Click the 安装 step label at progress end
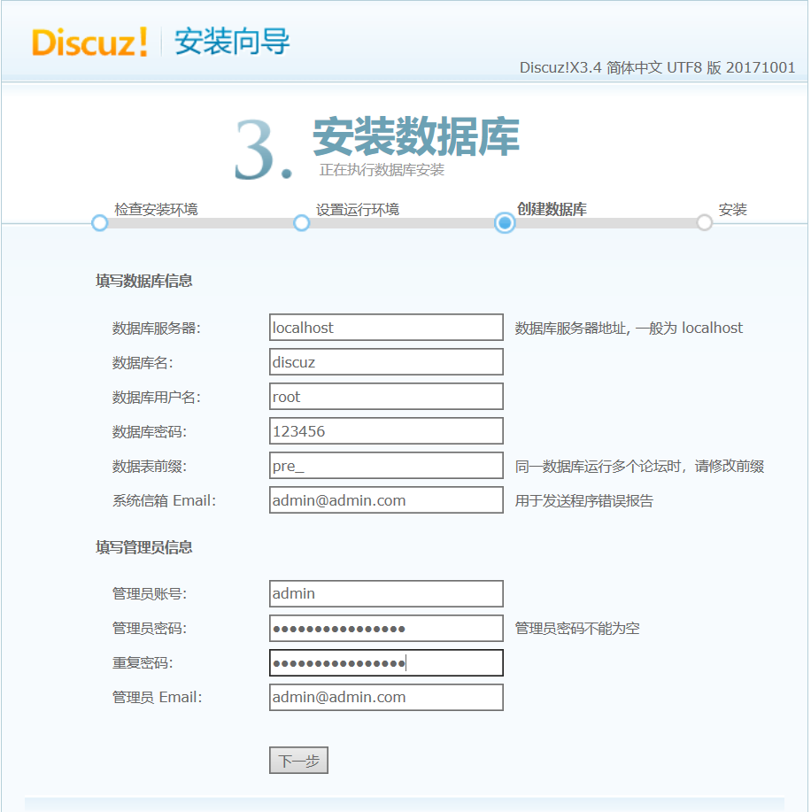 pos(733,209)
